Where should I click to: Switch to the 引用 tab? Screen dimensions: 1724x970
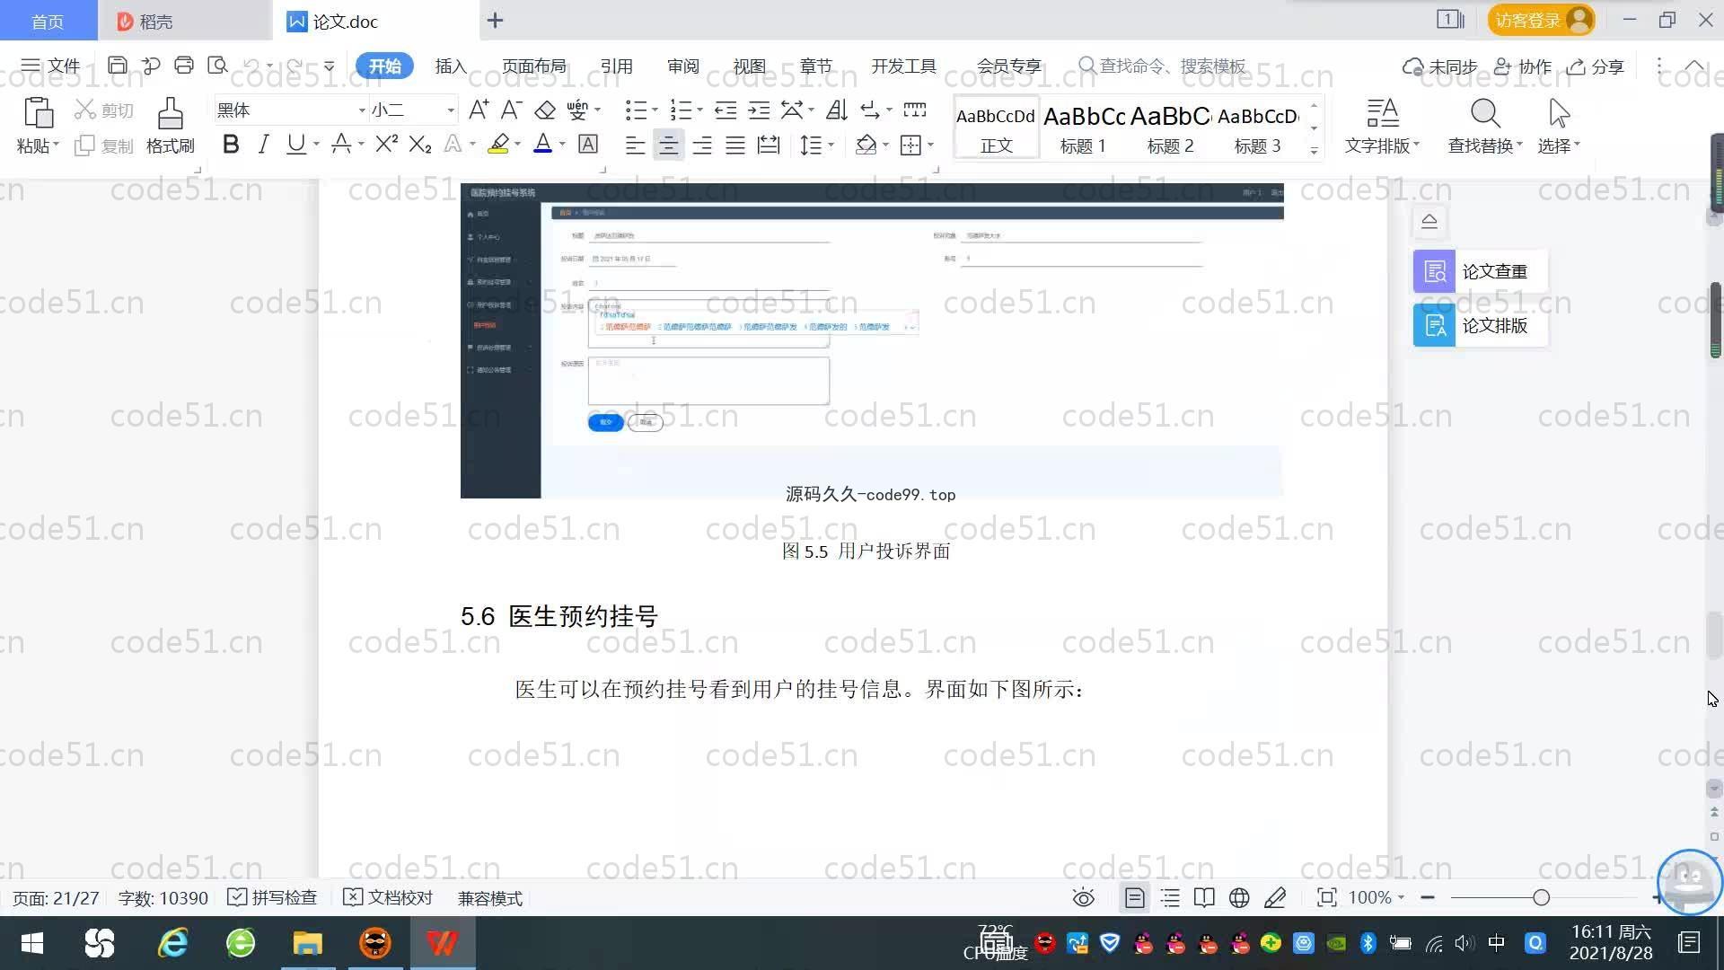[x=617, y=66]
